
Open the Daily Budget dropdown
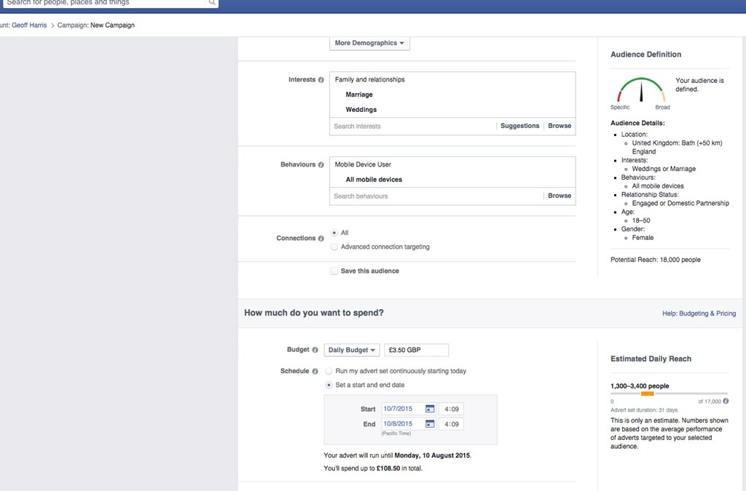click(x=353, y=350)
